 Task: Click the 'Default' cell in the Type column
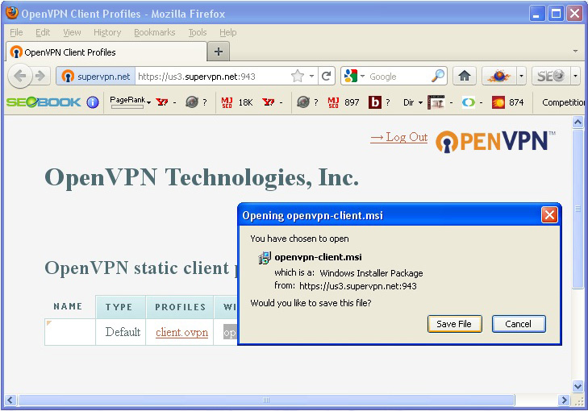(x=123, y=332)
